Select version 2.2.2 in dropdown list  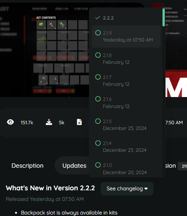[126, 18]
